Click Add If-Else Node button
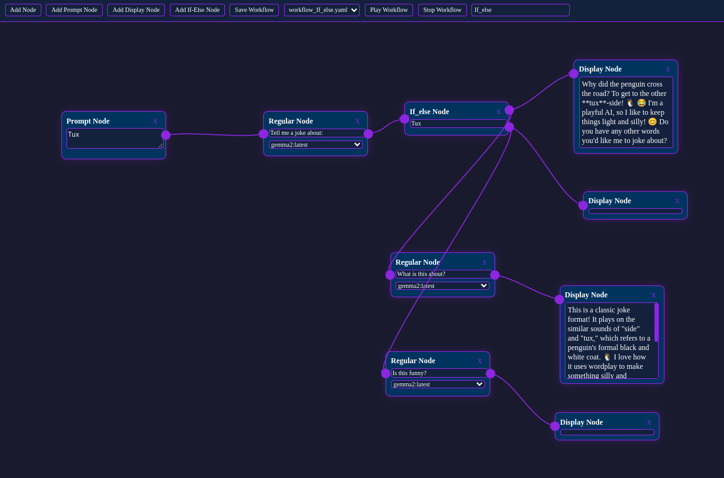 pos(197,9)
